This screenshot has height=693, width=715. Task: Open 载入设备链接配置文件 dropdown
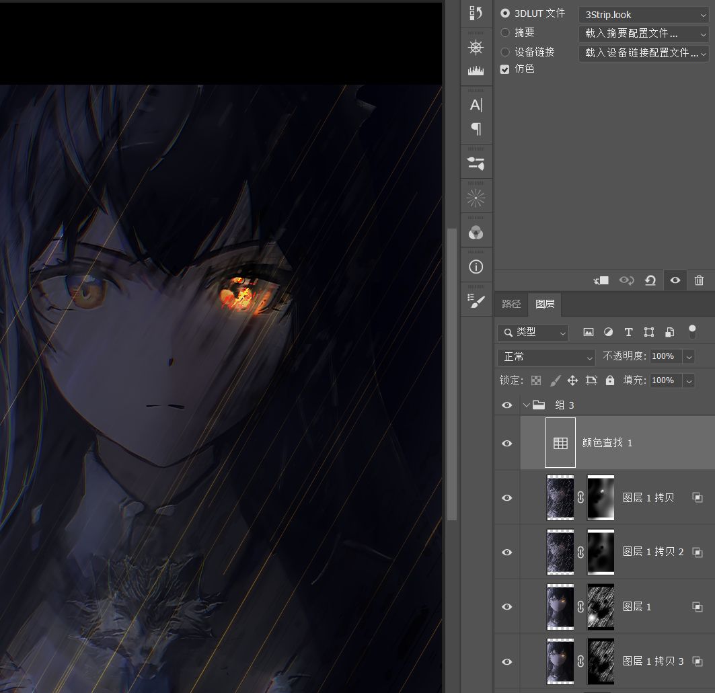[644, 53]
